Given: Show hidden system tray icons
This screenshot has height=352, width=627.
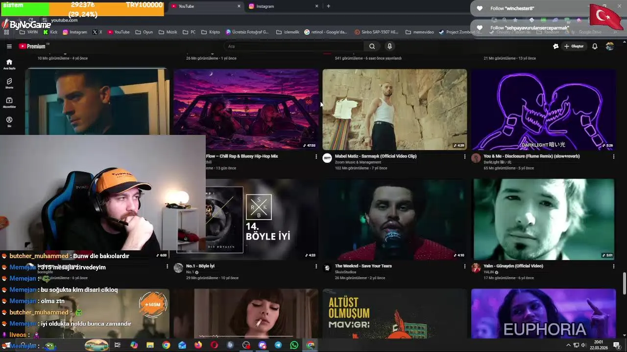Looking at the screenshot, I should coord(569,345).
